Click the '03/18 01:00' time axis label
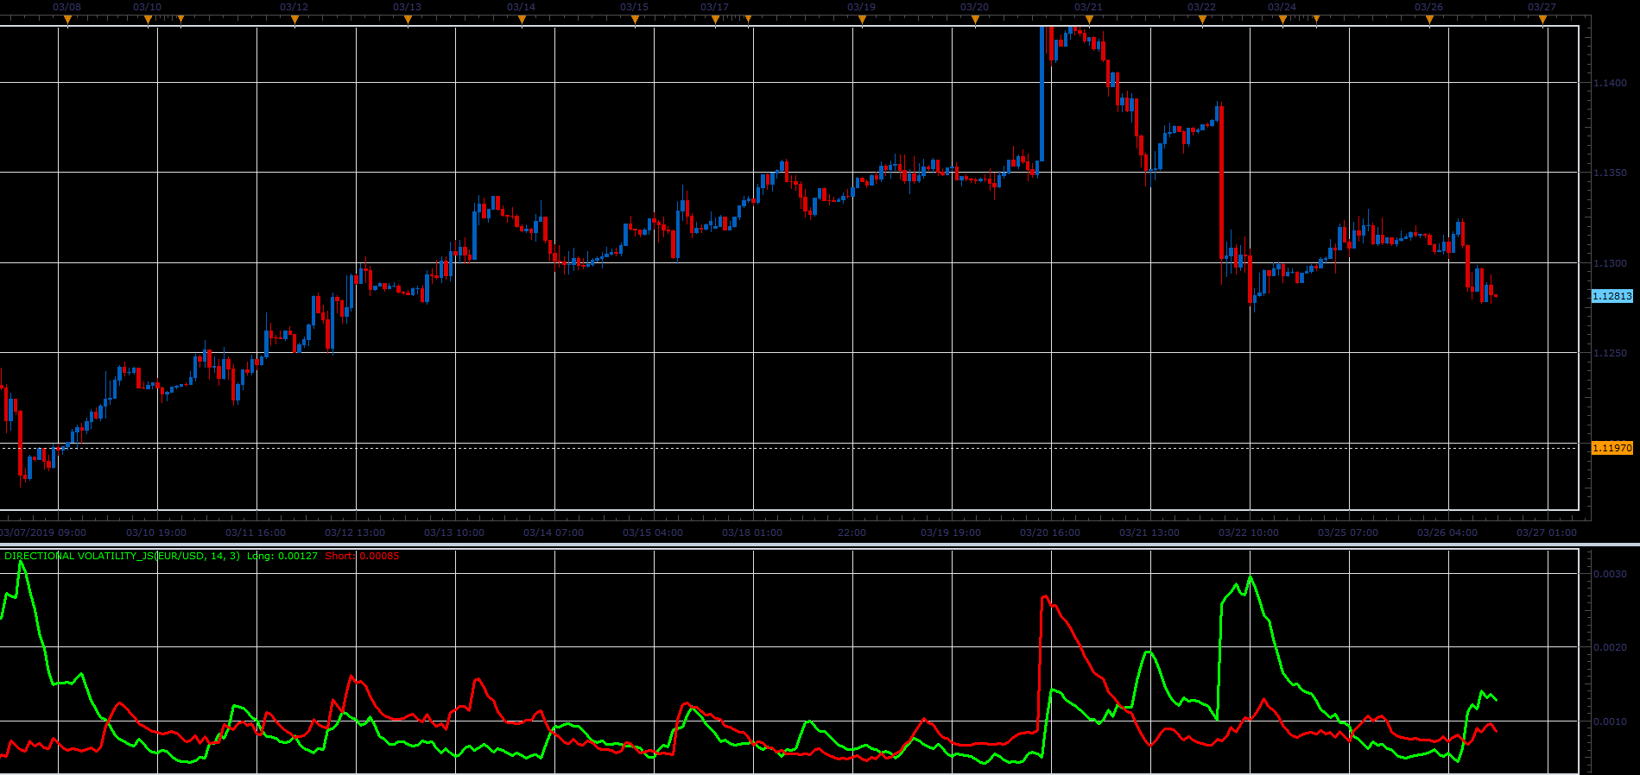Image resolution: width=1640 pixels, height=775 pixels. (x=752, y=532)
